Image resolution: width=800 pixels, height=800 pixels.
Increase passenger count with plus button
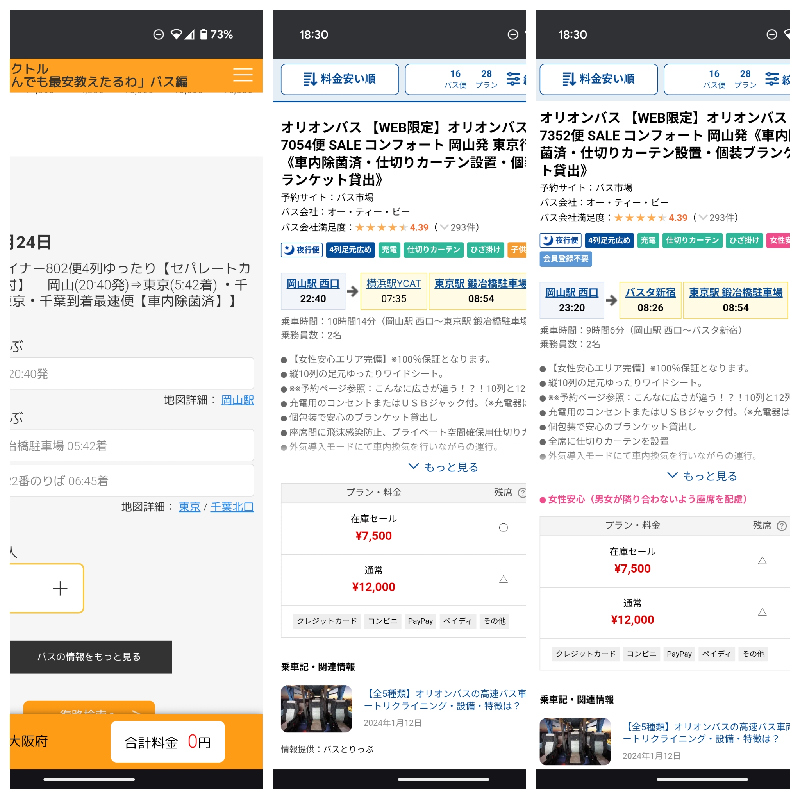pos(60,588)
